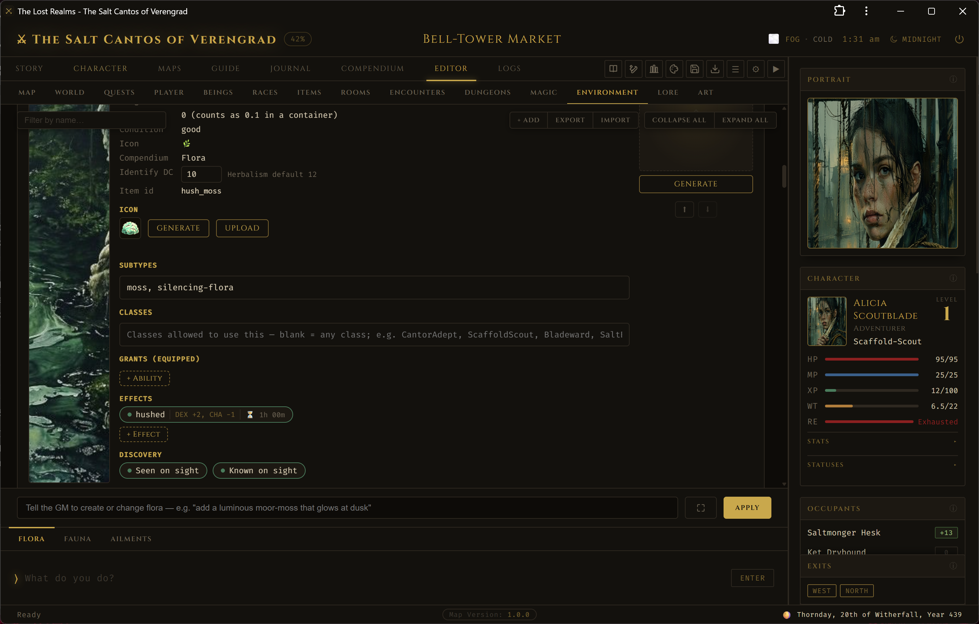Click the download icon in the toolbar
This screenshot has height=624, width=979.
(x=715, y=69)
